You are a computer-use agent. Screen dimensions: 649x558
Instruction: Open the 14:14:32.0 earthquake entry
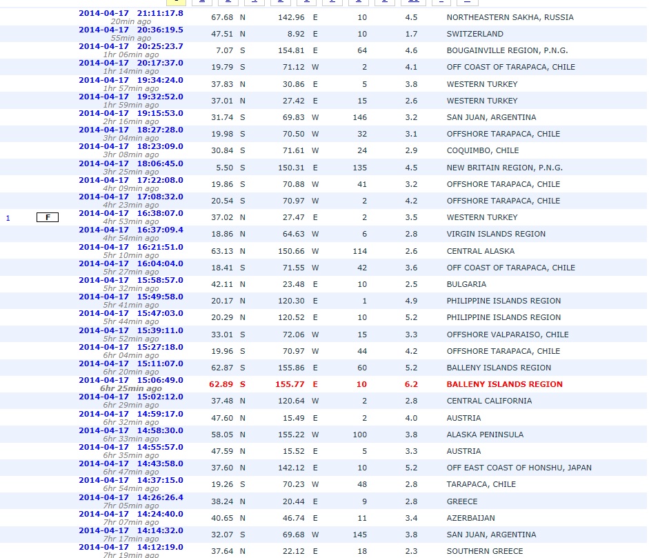pyautogui.click(x=131, y=532)
